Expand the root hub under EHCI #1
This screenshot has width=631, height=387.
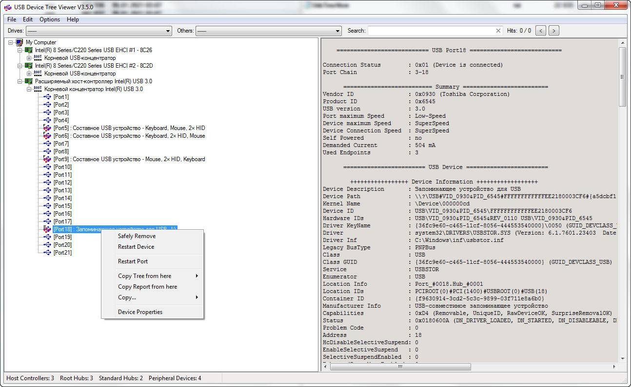tap(29, 58)
